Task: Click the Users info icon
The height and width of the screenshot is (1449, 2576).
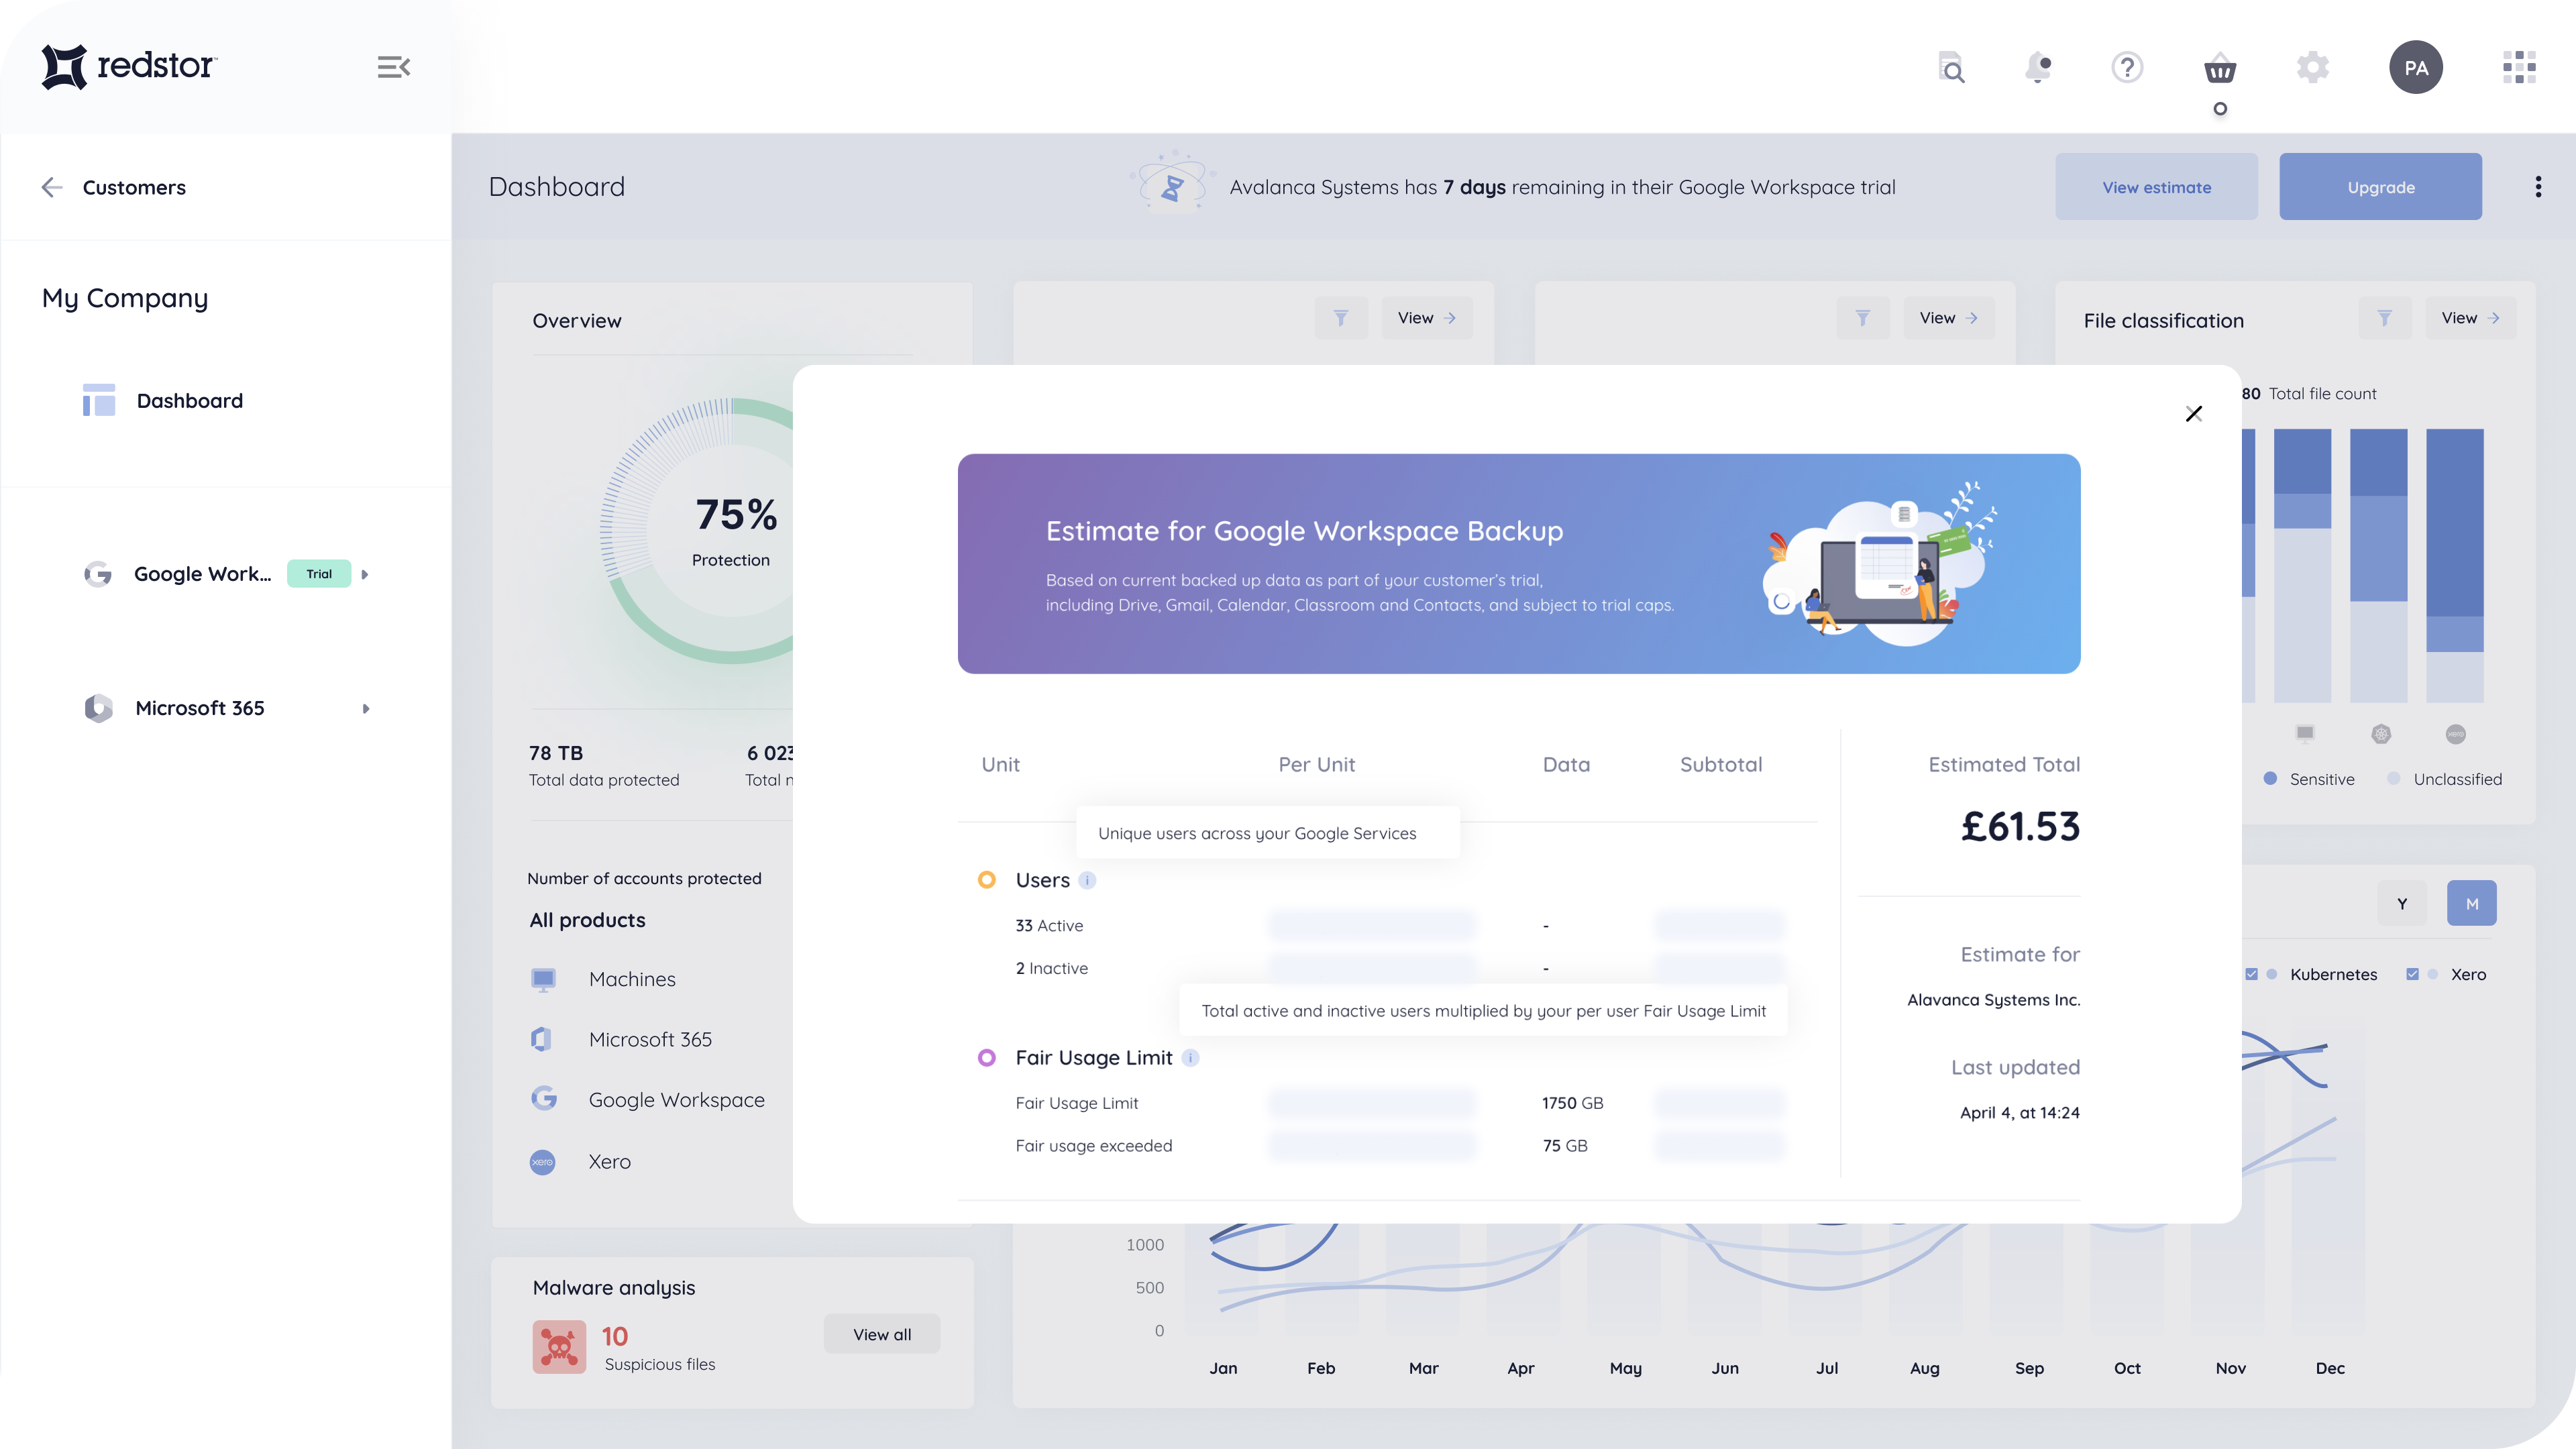Action: (1087, 880)
